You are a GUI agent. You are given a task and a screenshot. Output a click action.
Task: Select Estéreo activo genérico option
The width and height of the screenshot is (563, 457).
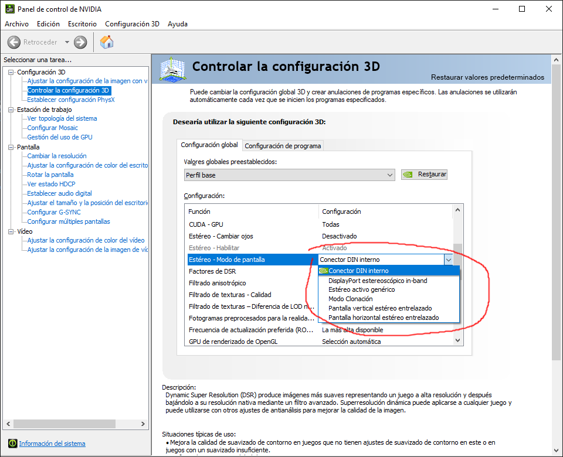(361, 289)
